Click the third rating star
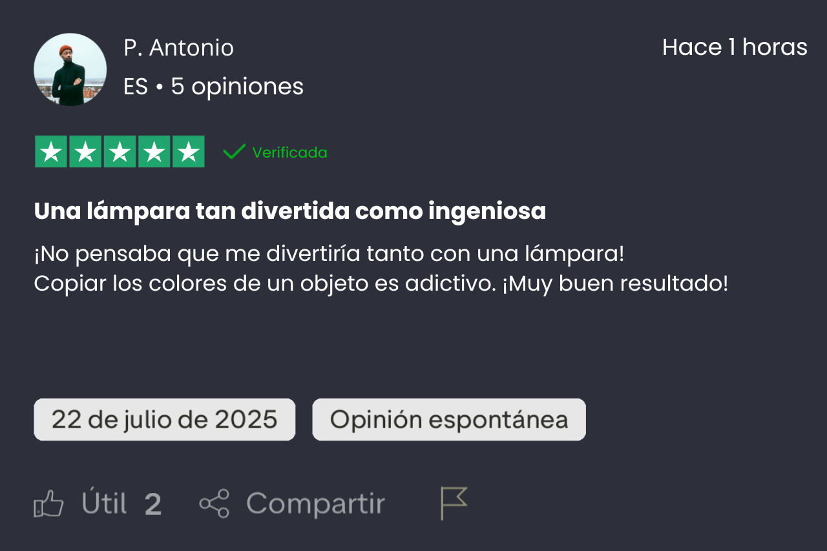Screen dimensions: 827x551 [x=120, y=152]
